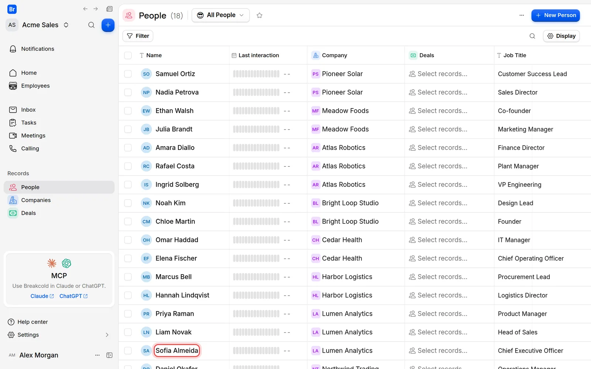Create a New Person

556,15
